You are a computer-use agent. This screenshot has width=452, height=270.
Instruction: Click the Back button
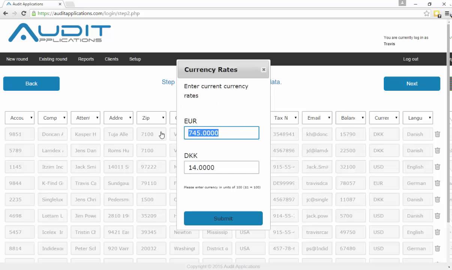pyautogui.click(x=31, y=84)
